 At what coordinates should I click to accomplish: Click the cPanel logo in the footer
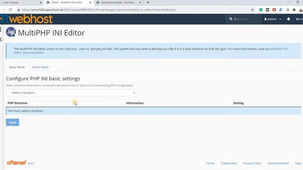17,163
